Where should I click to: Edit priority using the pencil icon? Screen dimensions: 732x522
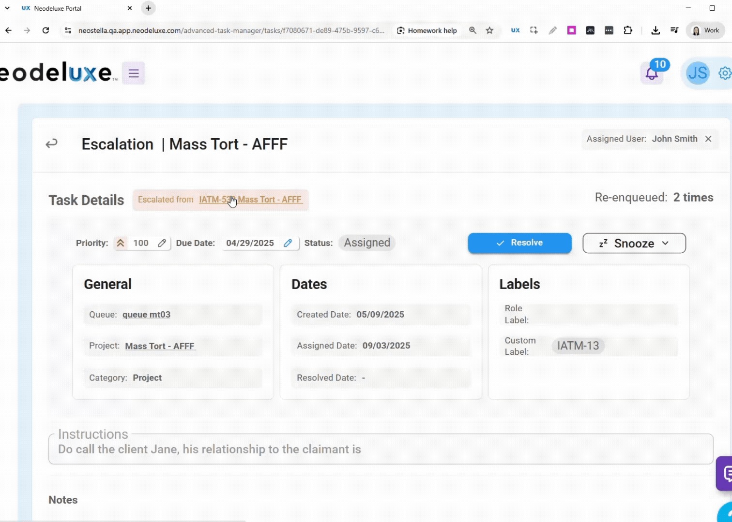[162, 243]
